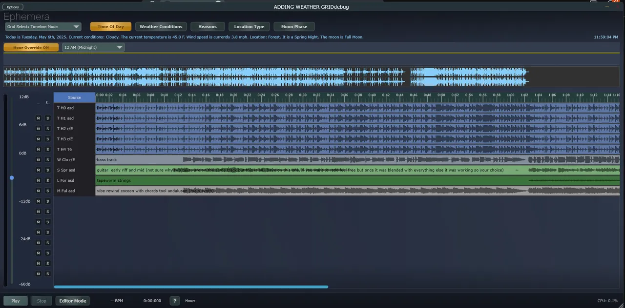Click the horizontal timeline scrollbar
625x308 pixels.
point(191,287)
